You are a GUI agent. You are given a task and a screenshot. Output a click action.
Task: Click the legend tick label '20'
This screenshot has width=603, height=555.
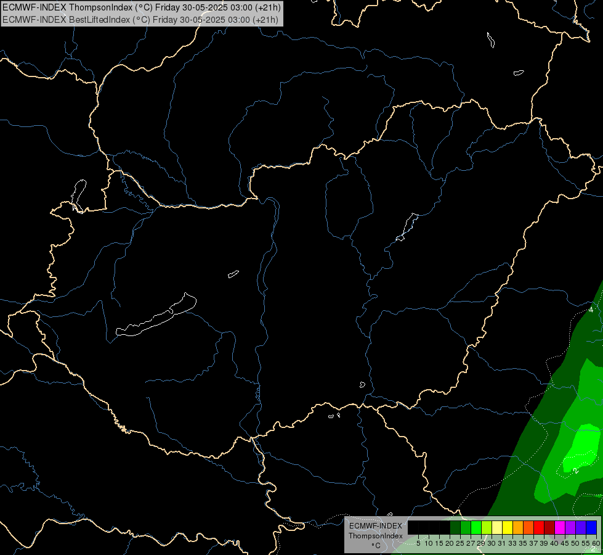450,543
